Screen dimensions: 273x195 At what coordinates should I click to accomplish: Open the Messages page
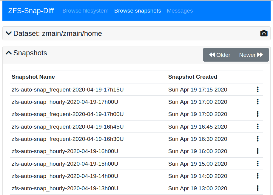point(180,10)
